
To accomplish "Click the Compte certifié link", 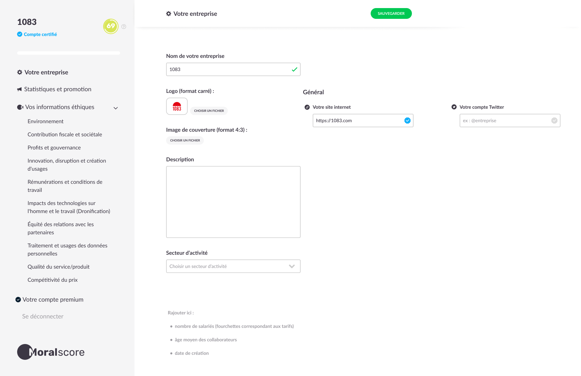I will coord(40,34).
